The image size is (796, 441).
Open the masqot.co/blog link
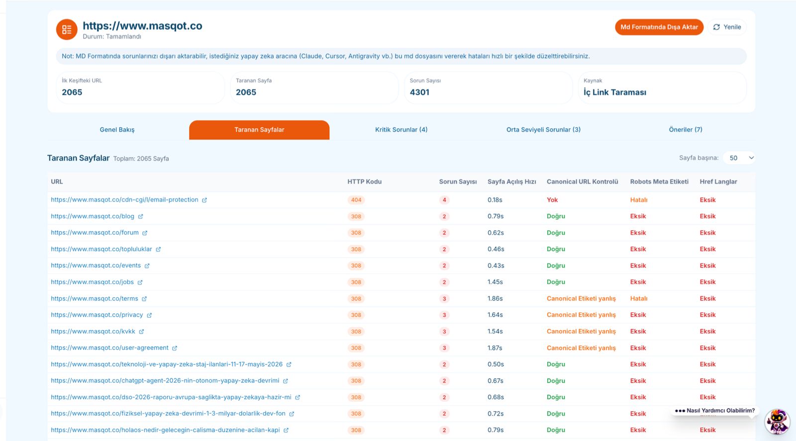pos(93,216)
